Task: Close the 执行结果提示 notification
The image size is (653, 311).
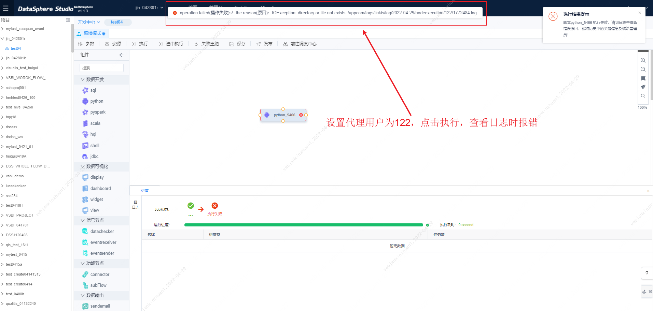Action: click(x=640, y=13)
